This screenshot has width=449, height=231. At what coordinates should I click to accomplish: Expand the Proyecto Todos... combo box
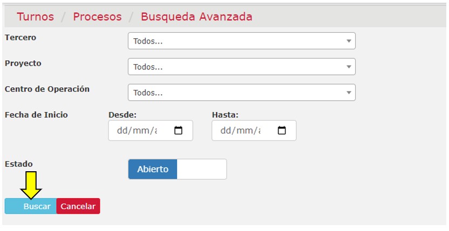point(242,67)
